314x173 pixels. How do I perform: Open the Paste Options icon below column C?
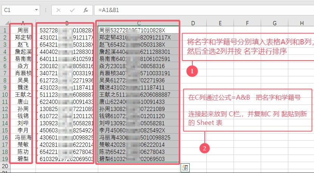[185, 168]
